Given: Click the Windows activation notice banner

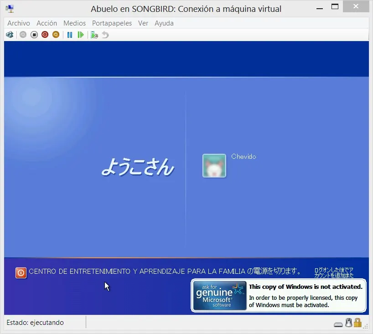Looking at the screenshot, I should click(278, 296).
